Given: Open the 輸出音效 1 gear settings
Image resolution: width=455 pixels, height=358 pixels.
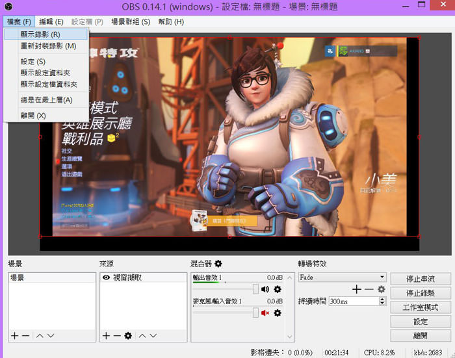Looking at the screenshot, I should tap(278, 289).
